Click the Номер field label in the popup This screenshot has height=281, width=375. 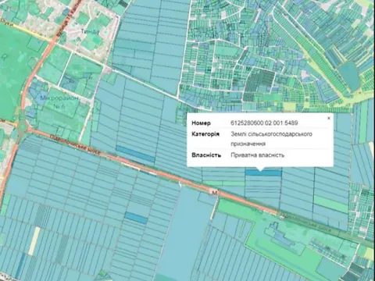click(x=201, y=123)
